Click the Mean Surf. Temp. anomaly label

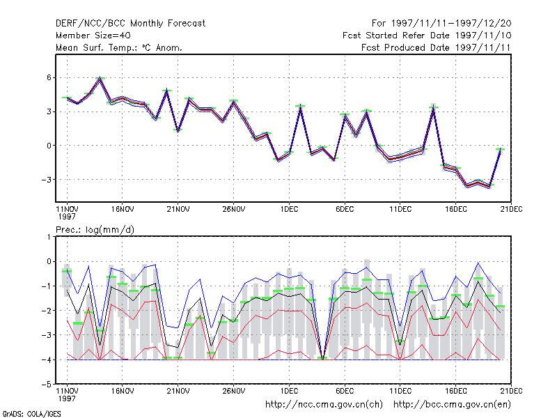(119, 47)
